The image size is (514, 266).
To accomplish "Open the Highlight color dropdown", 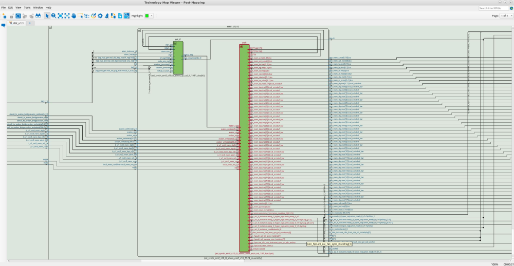I will coord(153,16).
